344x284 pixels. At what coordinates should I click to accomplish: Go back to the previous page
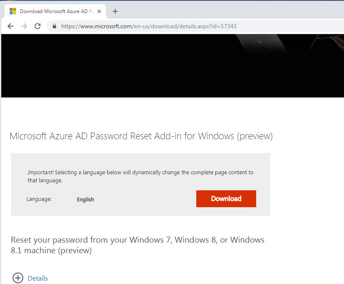(x=11, y=26)
